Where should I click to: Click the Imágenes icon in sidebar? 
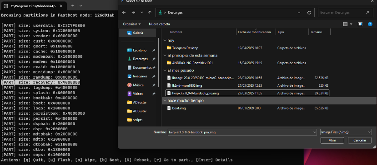coord(129,76)
